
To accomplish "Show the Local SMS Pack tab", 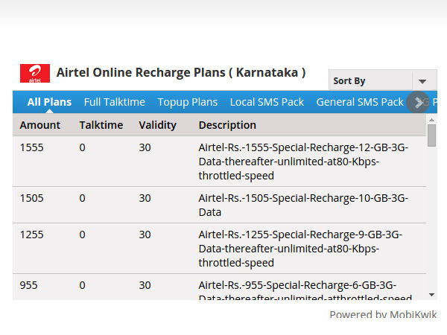I will pos(267,102).
